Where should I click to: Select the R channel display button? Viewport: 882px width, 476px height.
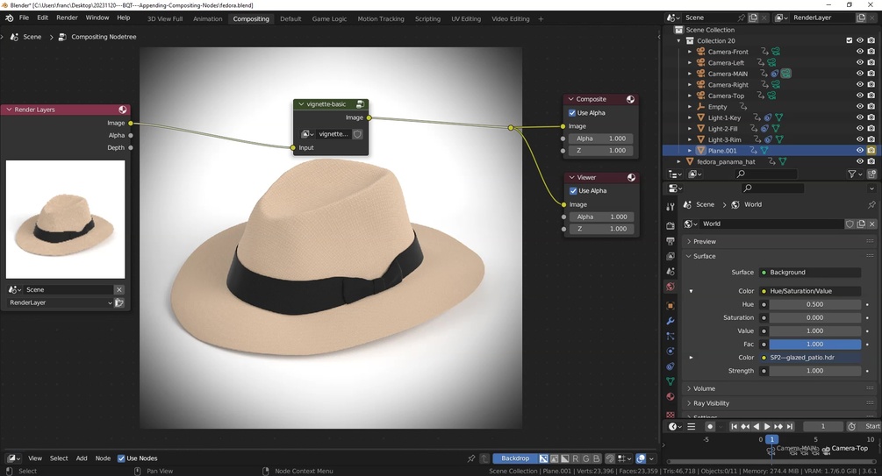click(575, 458)
